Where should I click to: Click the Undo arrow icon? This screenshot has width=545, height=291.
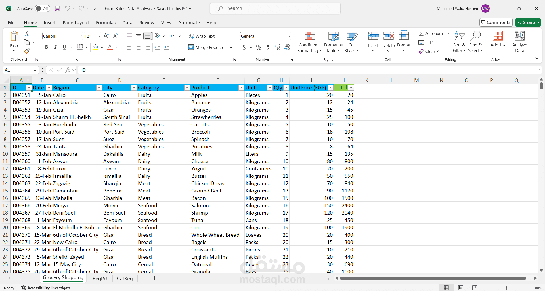click(x=67, y=8)
